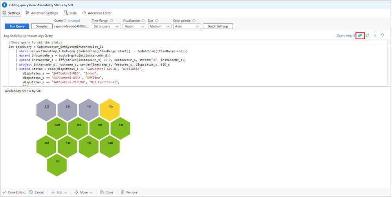Click the Cancel button label
392x197 pixels.
[x=39, y=192]
